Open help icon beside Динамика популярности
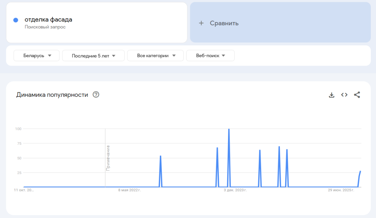Viewport: 376px width, 218px height. (96, 95)
